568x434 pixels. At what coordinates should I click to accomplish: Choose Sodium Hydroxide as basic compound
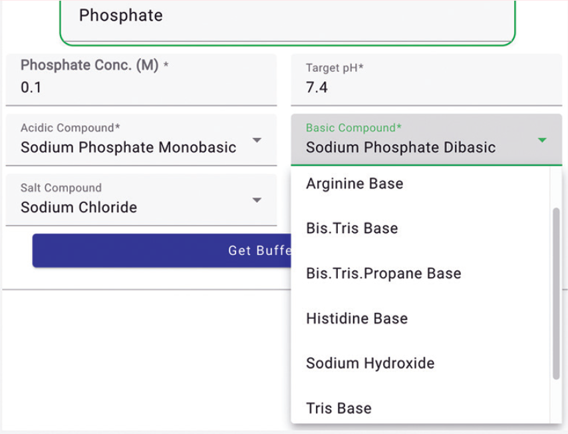pyautogui.click(x=370, y=363)
